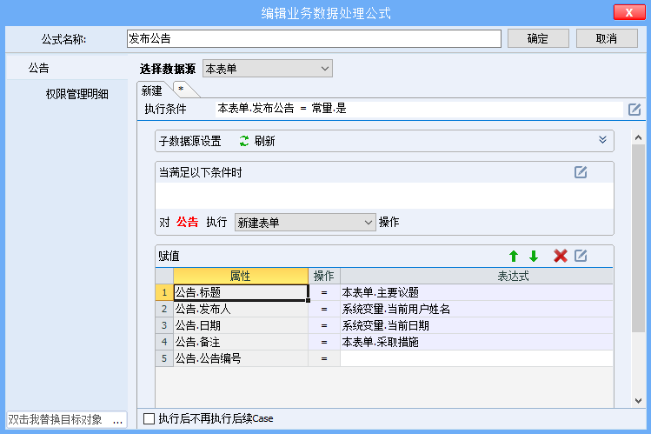651x434 pixels.
Task: Click the blank condition area under 当满足以下条件时
Action: pyautogui.click(x=384, y=196)
